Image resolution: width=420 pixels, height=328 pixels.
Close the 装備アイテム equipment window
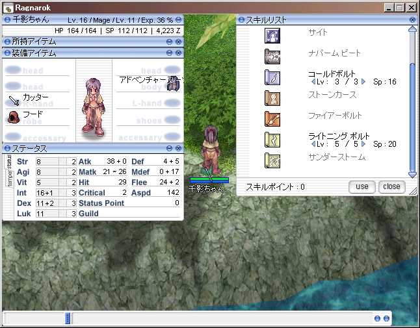178,53
